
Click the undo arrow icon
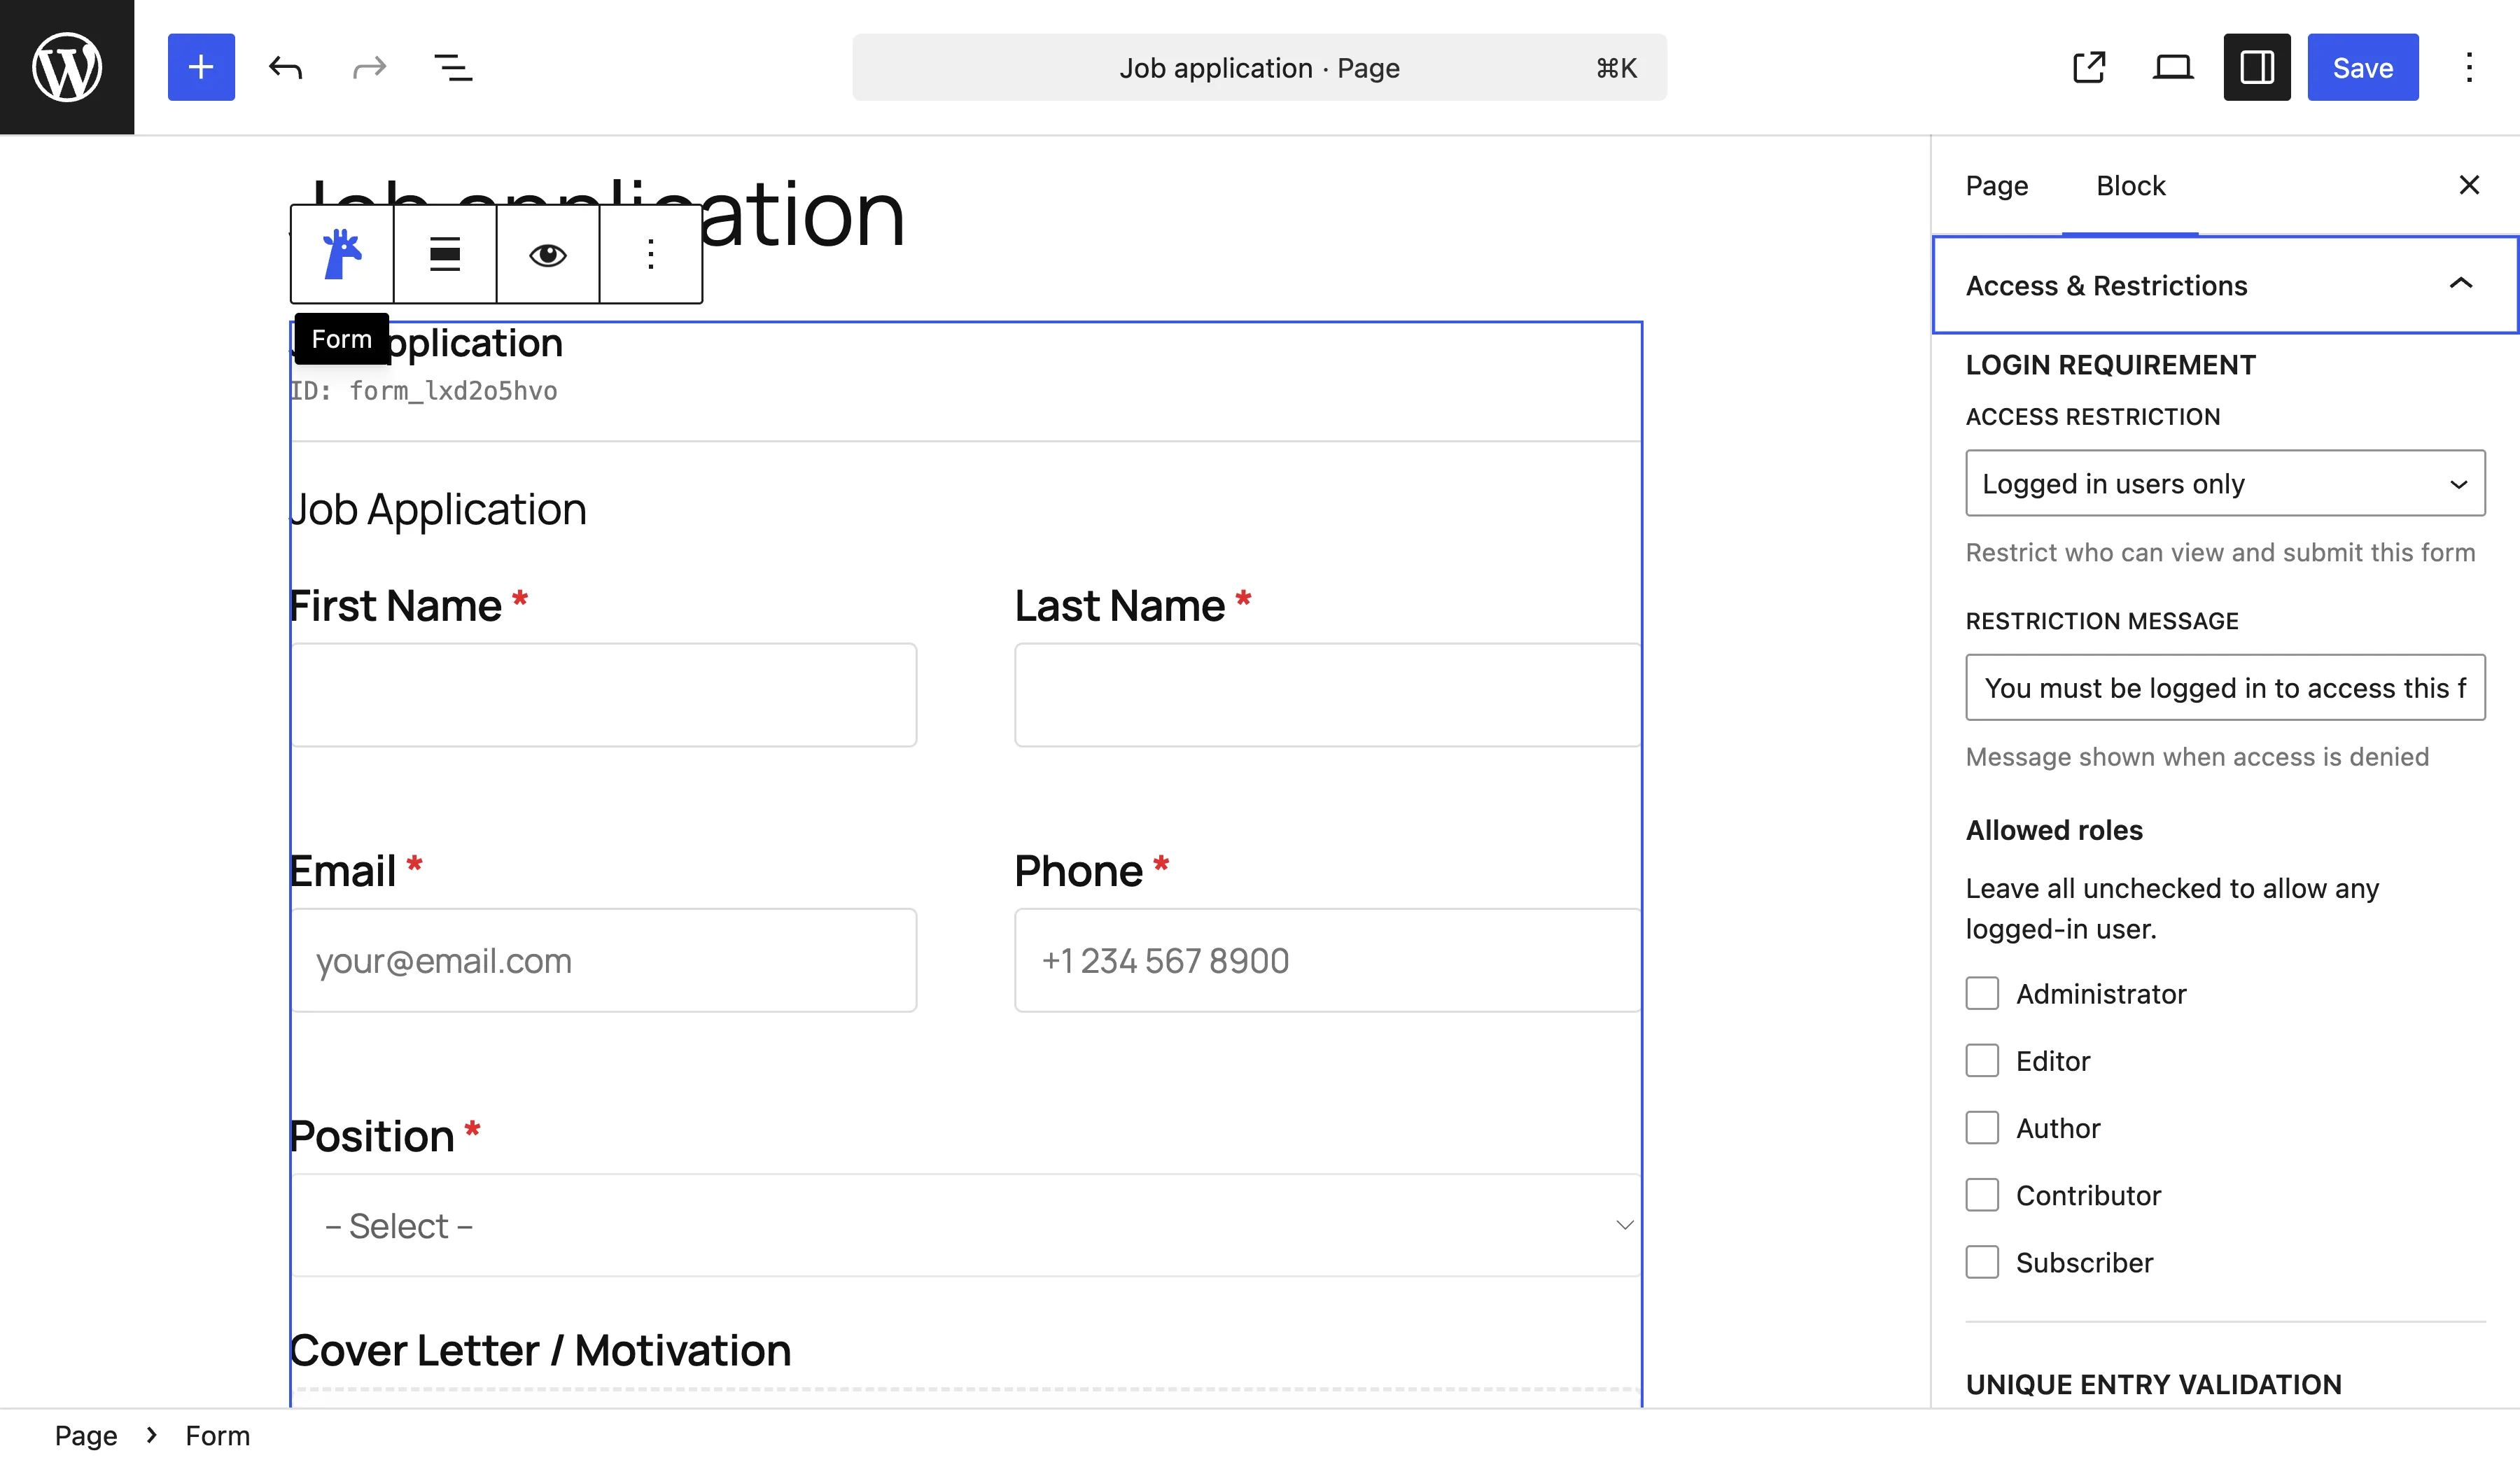(x=284, y=67)
